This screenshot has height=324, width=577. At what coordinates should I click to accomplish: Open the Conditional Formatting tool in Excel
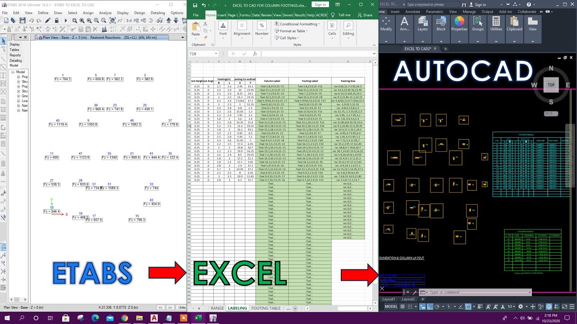pyautogui.click(x=297, y=24)
